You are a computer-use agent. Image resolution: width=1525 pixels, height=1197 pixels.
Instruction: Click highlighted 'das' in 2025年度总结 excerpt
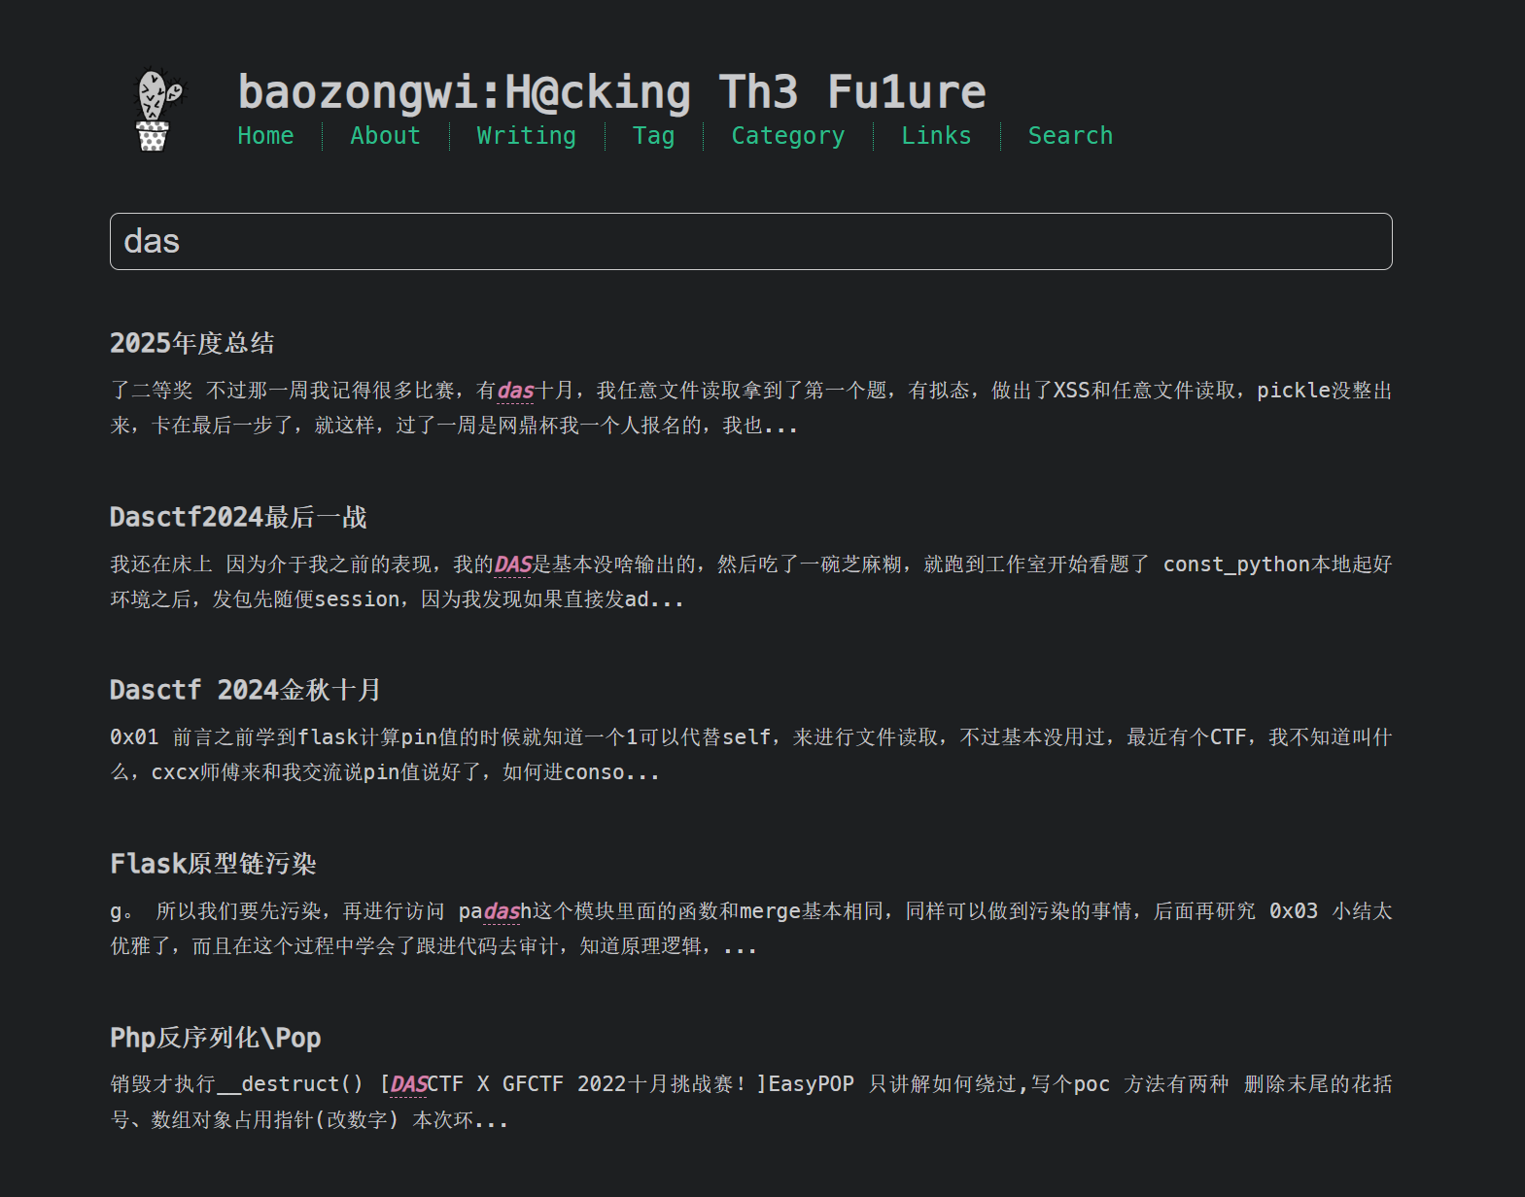point(515,391)
